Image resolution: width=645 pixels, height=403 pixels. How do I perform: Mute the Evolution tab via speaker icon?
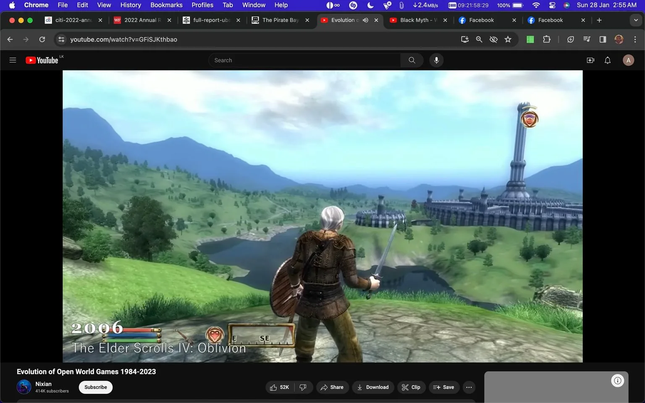(365, 20)
